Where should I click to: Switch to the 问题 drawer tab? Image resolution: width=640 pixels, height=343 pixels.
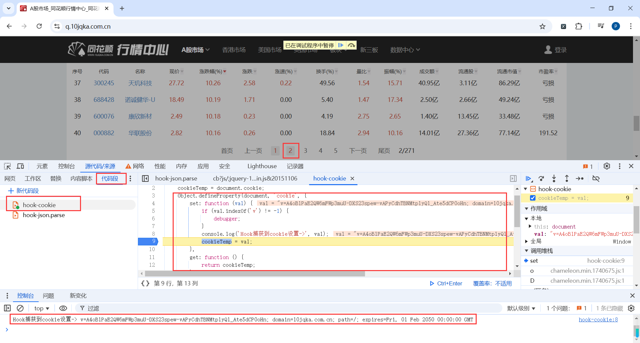(48, 296)
